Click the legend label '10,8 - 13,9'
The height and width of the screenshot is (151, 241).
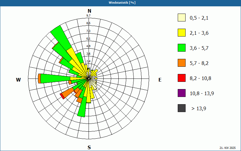click(x=202, y=94)
